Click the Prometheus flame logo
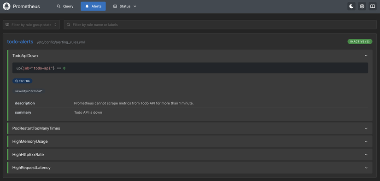Viewport: 380px width, 181px height. [6, 6]
